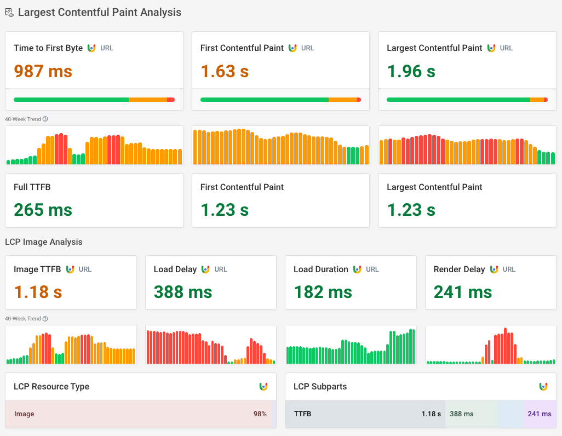The height and width of the screenshot is (436, 562).
Task: Click the image analysis icon in the page header
Action: [x=9, y=12]
